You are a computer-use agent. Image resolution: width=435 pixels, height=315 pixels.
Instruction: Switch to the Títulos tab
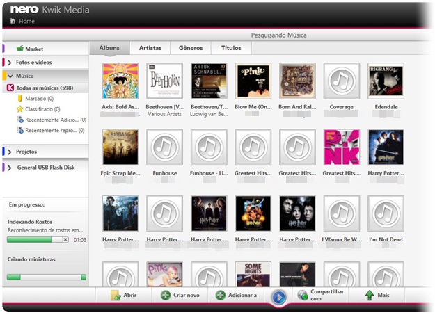coord(231,48)
